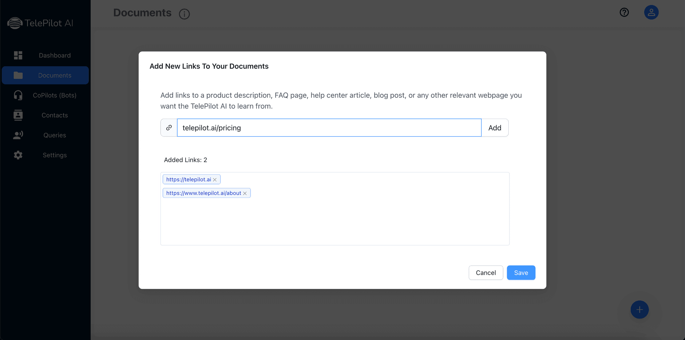Remove the https://telepilot.ai link tag

pyautogui.click(x=215, y=180)
